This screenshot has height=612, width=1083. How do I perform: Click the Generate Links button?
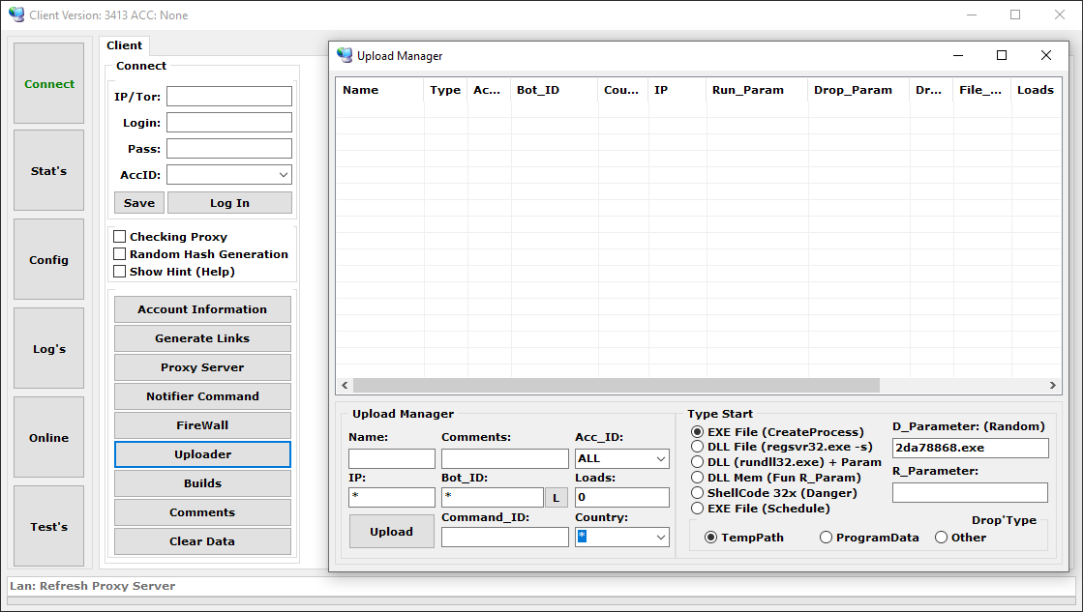tap(202, 338)
